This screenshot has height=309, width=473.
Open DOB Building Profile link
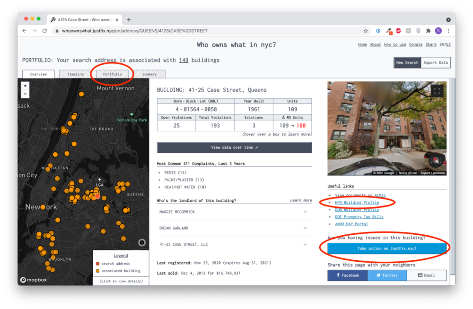click(x=357, y=210)
